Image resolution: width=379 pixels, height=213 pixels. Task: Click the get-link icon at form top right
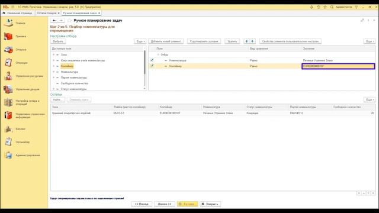362,20
